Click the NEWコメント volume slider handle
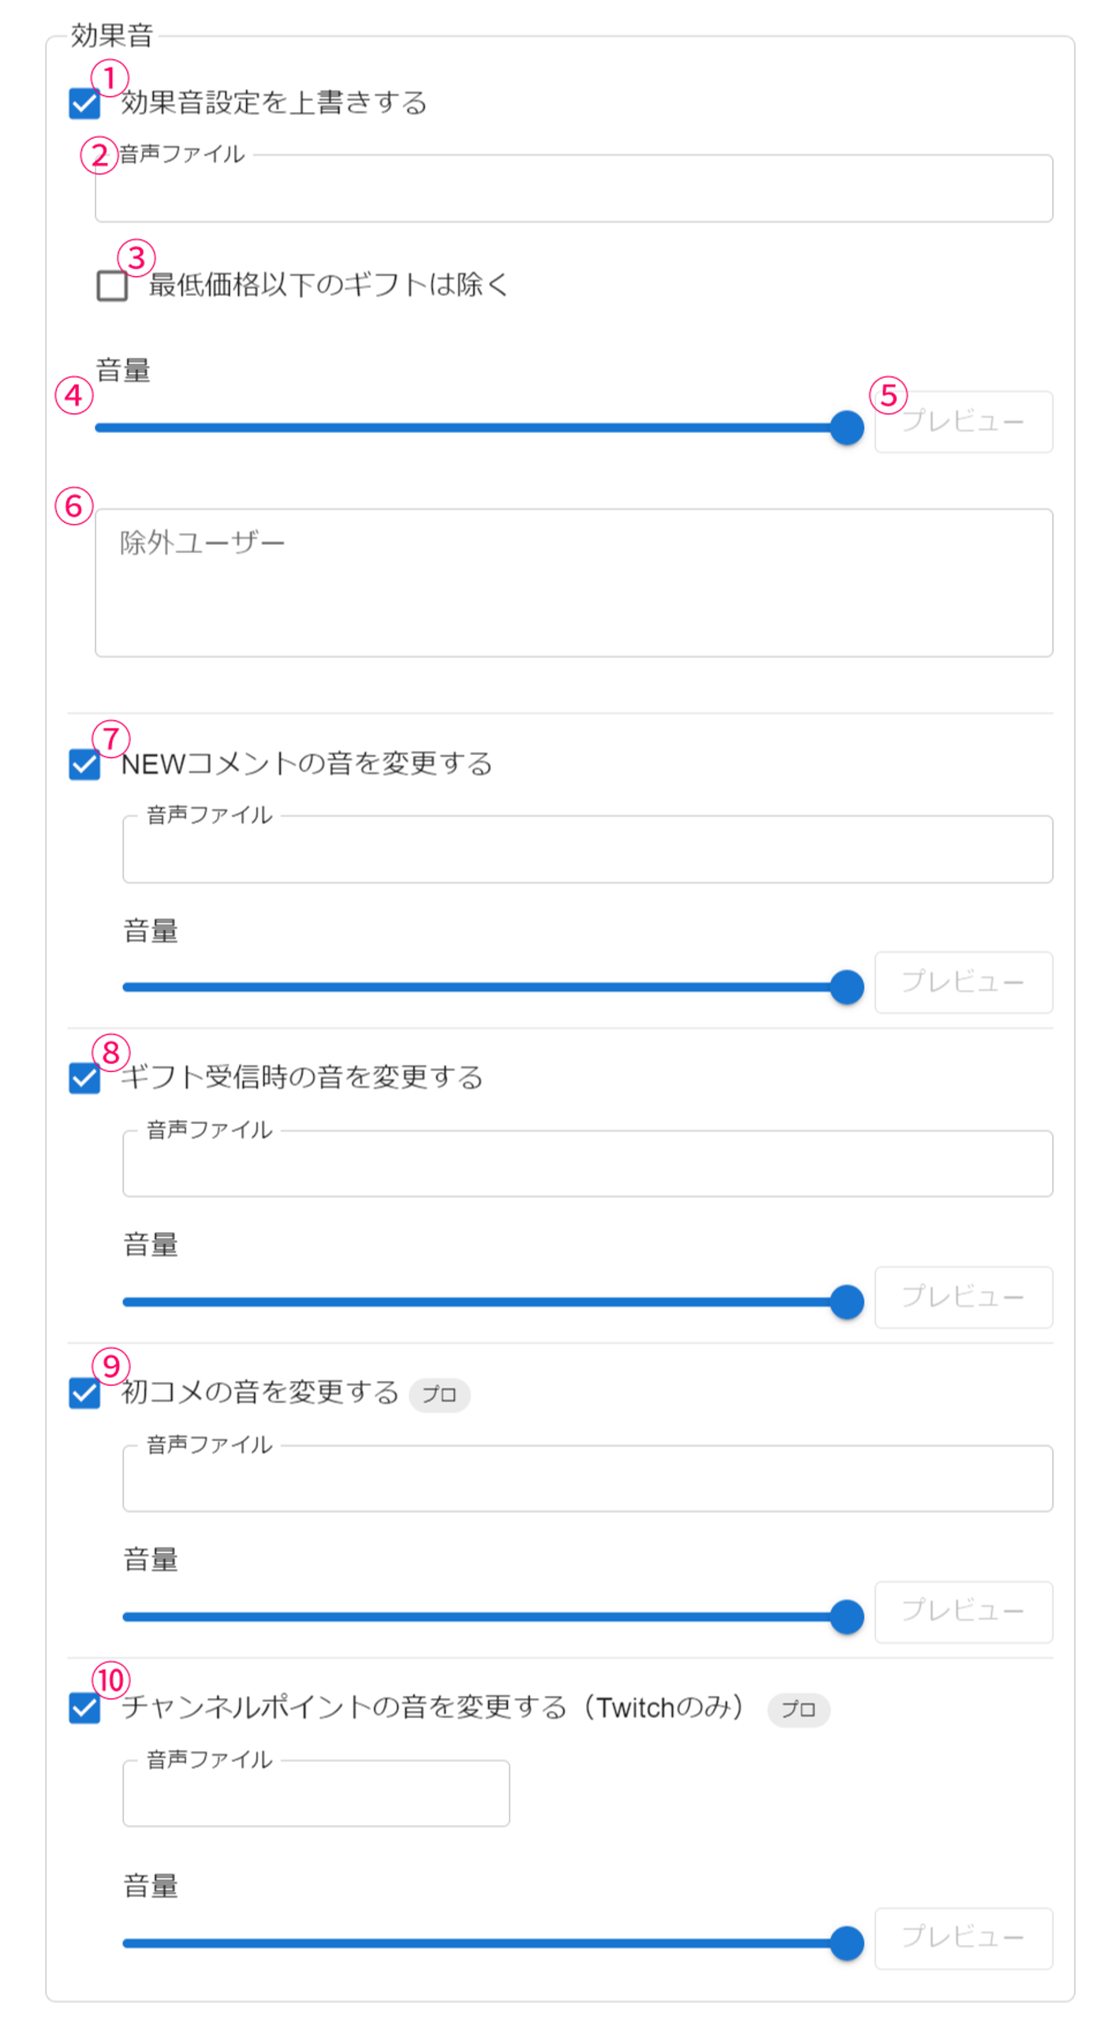This screenshot has width=1120, height=2020. click(846, 987)
